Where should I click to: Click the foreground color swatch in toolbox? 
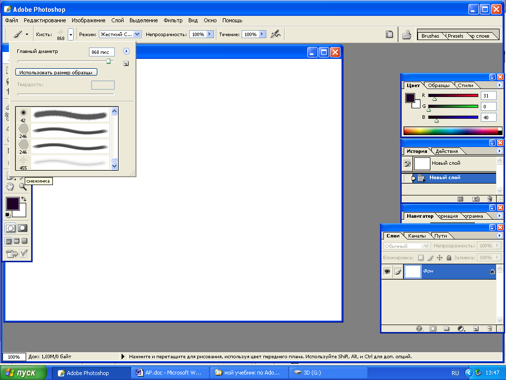[x=12, y=204]
